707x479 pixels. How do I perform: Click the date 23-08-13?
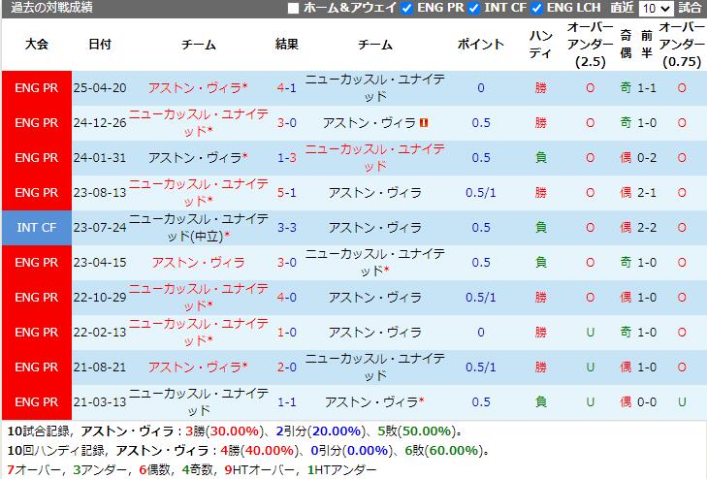click(x=100, y=192)
